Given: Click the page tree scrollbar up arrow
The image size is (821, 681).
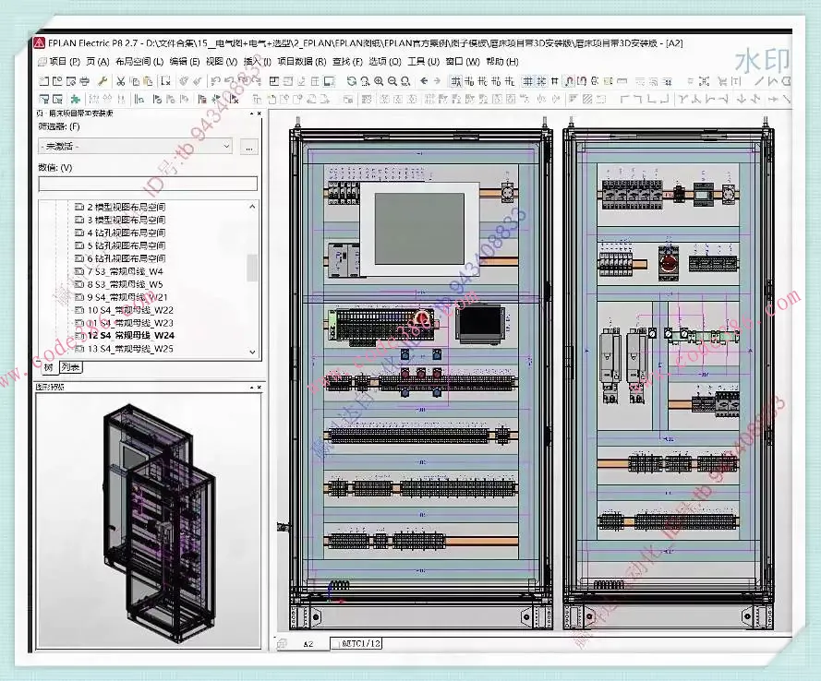Looking at the screenshot, I should [x=252, y=207].
